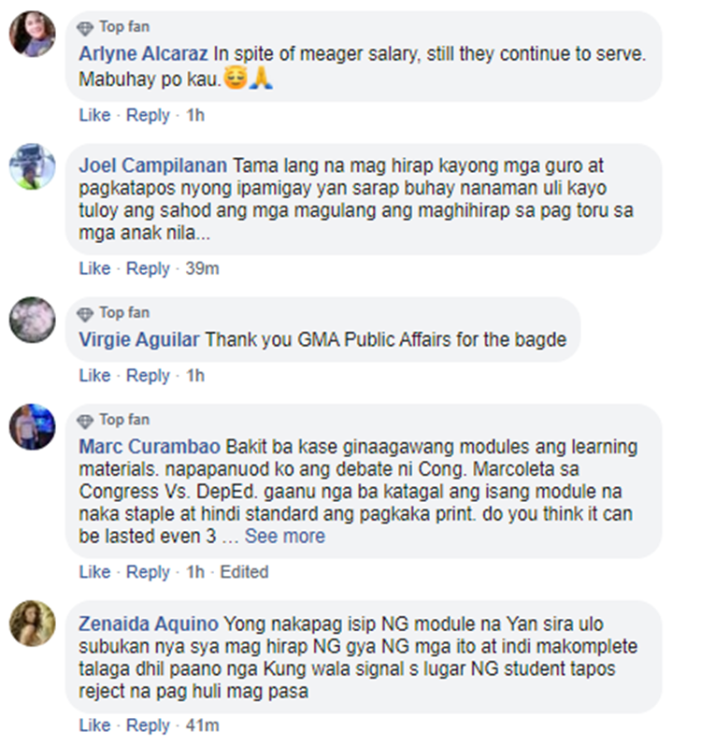Like Arlyne Alcaraz's comment
The image size is (701, 746).
click(94, 115)
